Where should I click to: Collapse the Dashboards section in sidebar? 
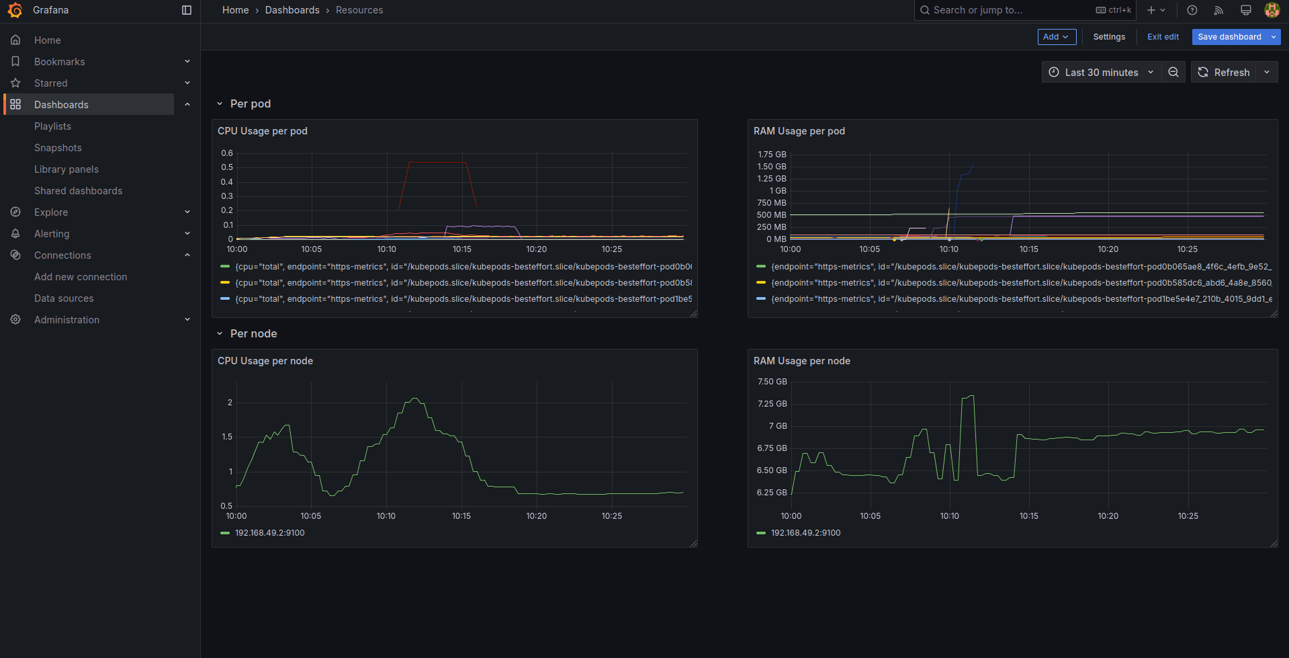187,104
